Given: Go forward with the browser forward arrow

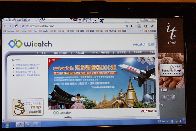Looking at the screenshot, I should (10, 26).
